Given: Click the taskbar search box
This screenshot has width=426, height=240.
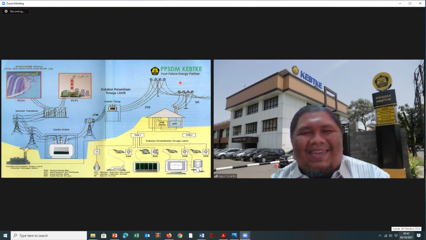Looking at the screenshot, I should (49, 235).
